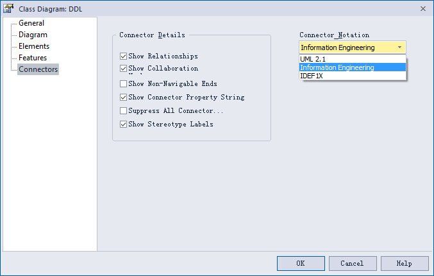Toggle Show Relationships checkbox
Image resolution: width=434 pixels, height=276 pixels.
click(123, 56)
